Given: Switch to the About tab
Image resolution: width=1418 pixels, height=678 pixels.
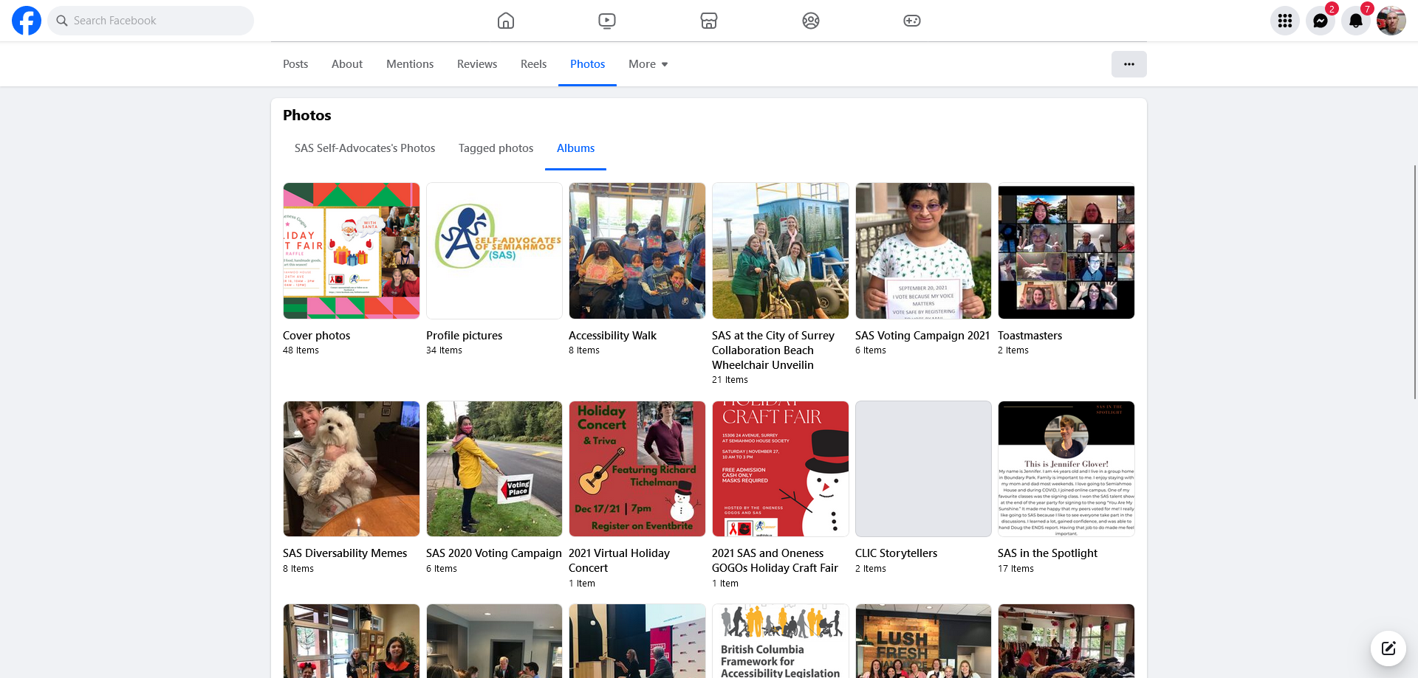Looking at the screenshot, I should click(x=347, y=64).
